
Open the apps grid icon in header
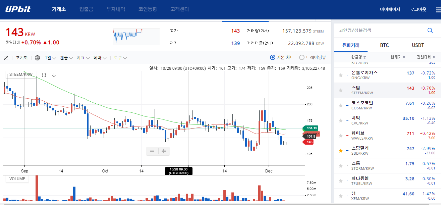439,9
